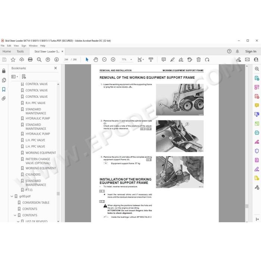Toggle the Bookmarks panel icon in left rail

point(4,89)
